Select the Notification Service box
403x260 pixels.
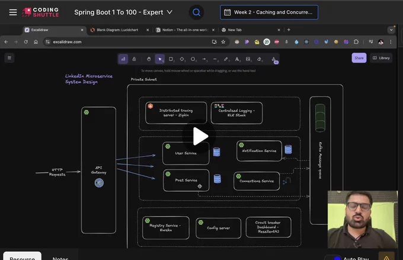[x=259, y=151]
